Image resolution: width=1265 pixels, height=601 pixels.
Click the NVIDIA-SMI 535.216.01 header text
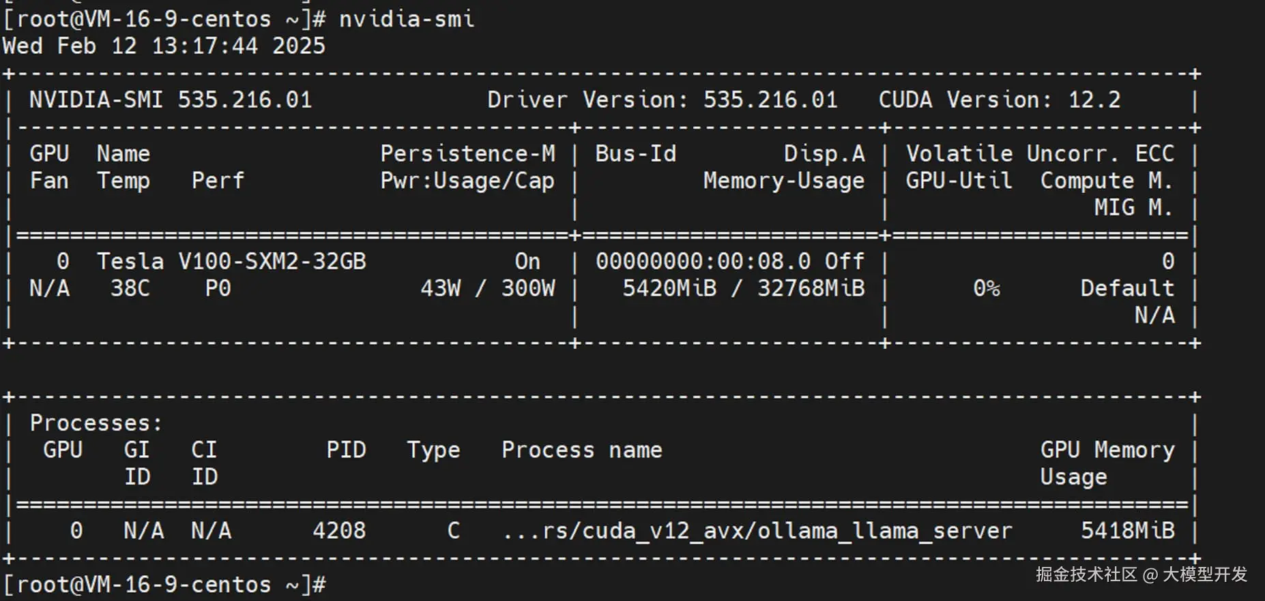click(x=171, y=100)
